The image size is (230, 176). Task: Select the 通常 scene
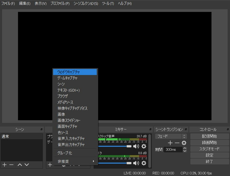(22, 136)
